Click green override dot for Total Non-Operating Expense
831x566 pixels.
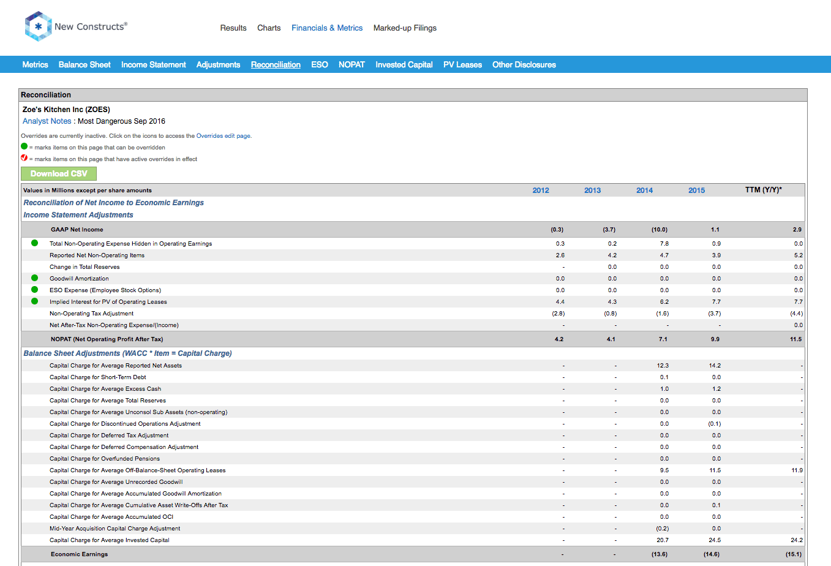pyautogui.click(x=34, y=243)
